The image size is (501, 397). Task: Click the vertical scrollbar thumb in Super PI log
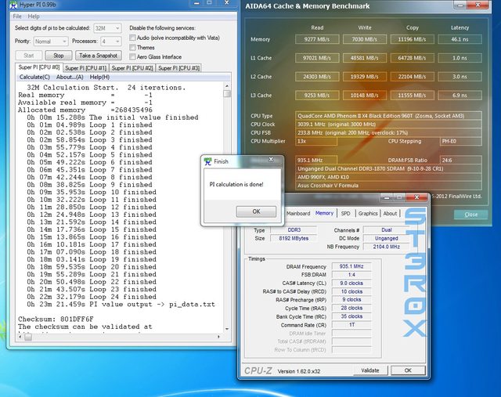click(x=227, y=94)
